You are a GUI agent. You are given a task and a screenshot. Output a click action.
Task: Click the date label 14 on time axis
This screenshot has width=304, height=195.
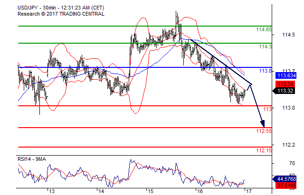[x=101, y=192]
